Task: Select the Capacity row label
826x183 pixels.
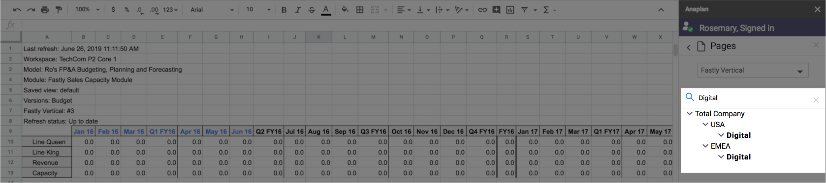Action: click(47, 173)
